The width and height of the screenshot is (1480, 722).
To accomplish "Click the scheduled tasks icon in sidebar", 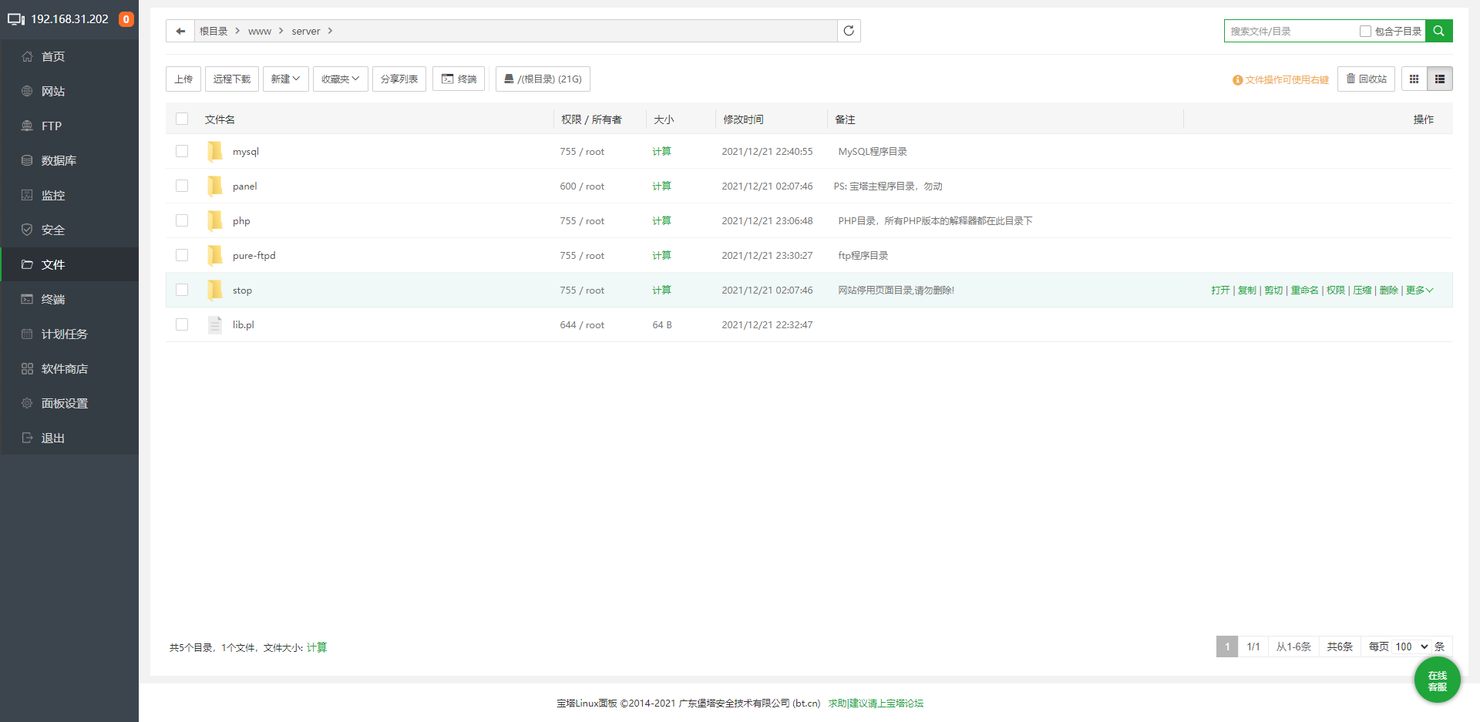I will [27, 334].
